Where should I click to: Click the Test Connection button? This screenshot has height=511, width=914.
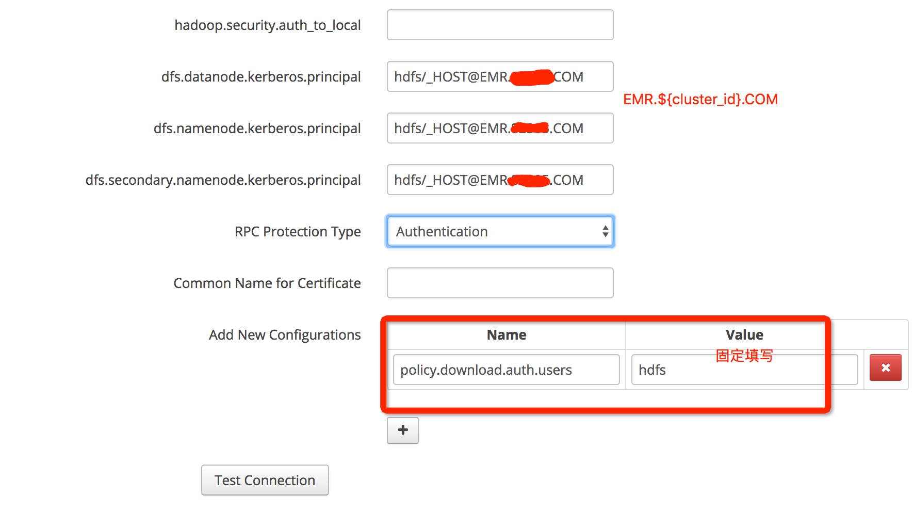pos(265,480)
